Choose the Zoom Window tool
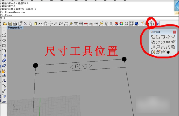The image size is (179, 116). click(61, 24)
